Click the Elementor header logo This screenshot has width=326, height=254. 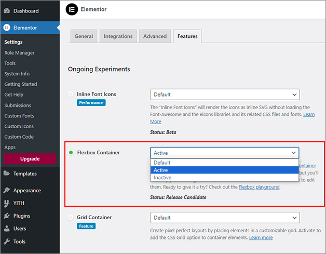[x=72, y=9]
